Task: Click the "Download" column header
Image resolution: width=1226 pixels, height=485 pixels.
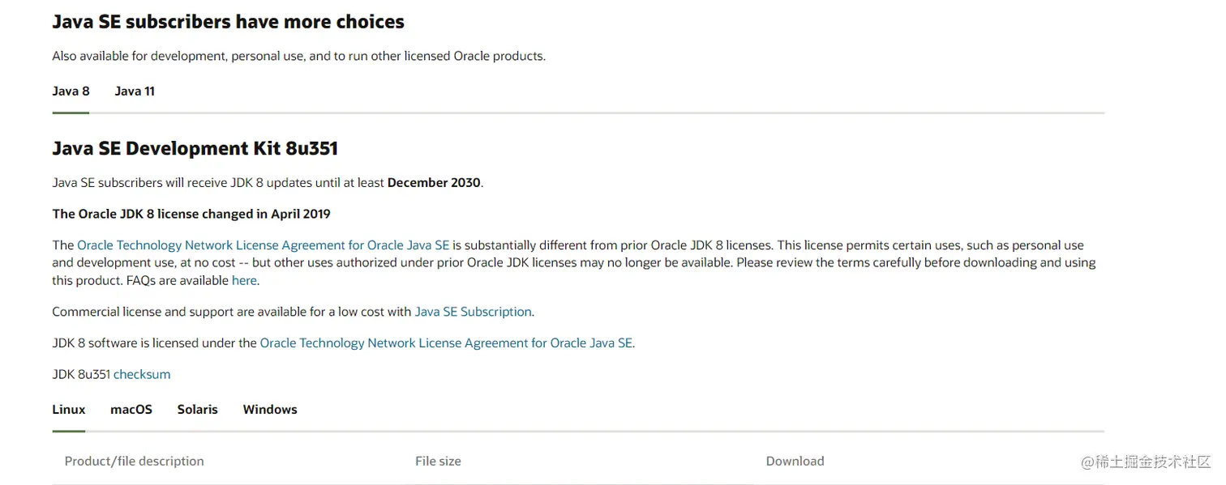Action: coord(795,462)
